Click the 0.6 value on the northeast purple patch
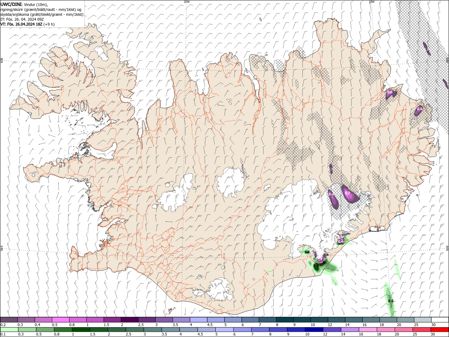449x337 pixels. tap(389, 92)
